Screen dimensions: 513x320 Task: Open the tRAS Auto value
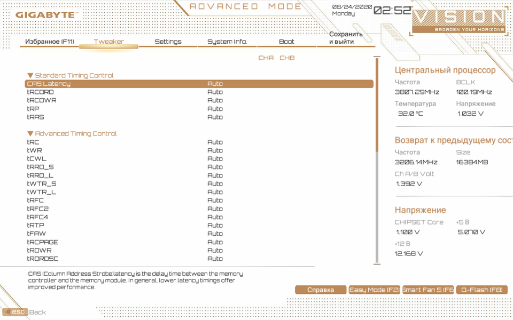(x=215, y=117)
